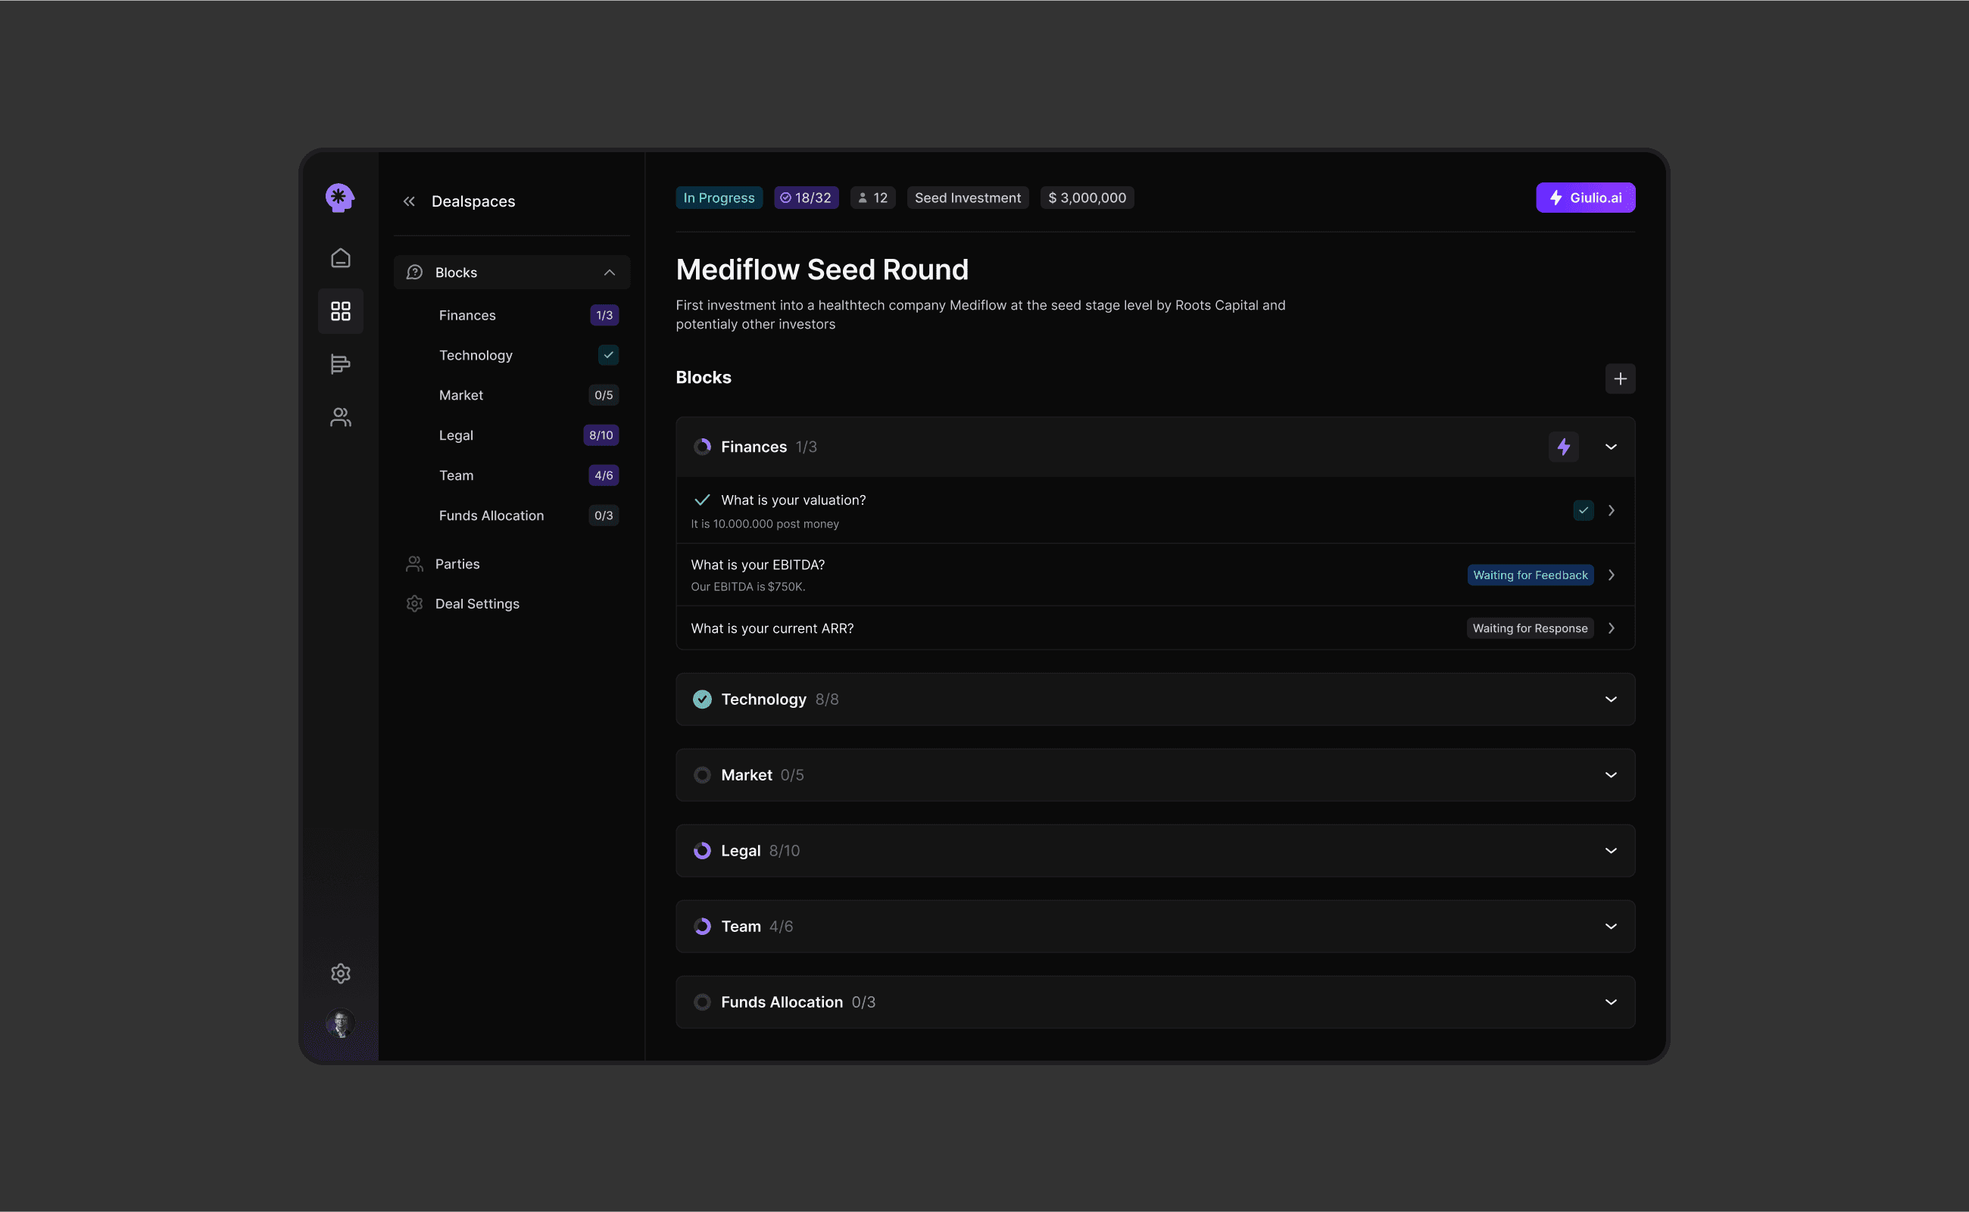Click the timeline chart icon in sidebar
Viewport: 1969px width, 1212px height.
coord(340,364)
